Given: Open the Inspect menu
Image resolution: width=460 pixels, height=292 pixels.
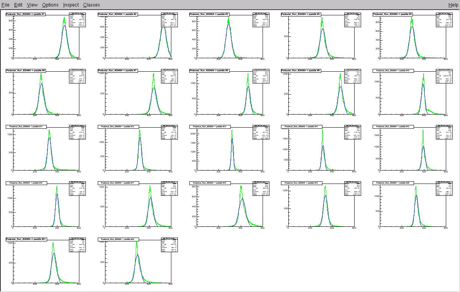Looking at the screenshot, I should pyautogui.click(x=71, y=5).
